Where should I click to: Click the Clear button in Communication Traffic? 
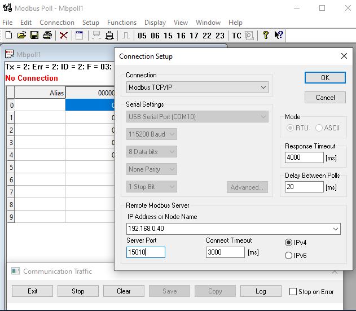[x=124, y=291]
